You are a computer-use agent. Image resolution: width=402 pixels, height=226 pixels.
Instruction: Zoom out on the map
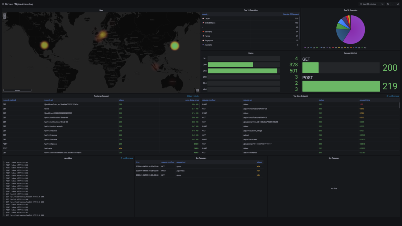(x=5, y=17)
